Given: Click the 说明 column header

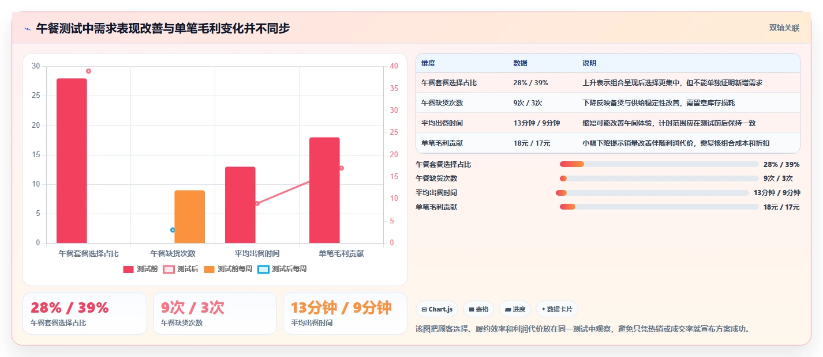Looking at the screenshot, I should [x=589, y=63].
